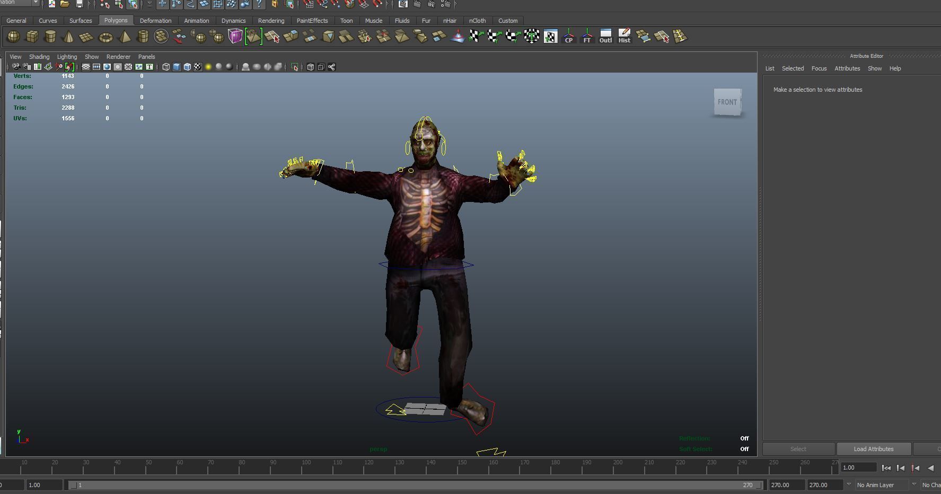
Task: Toggle the text T safe title icon
Action: (x=149, y=67)
